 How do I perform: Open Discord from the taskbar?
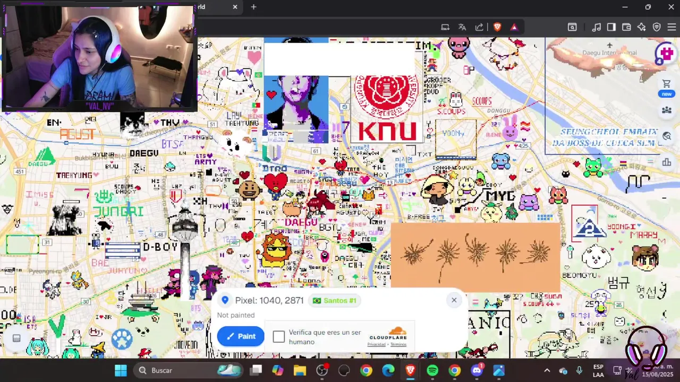477,370
